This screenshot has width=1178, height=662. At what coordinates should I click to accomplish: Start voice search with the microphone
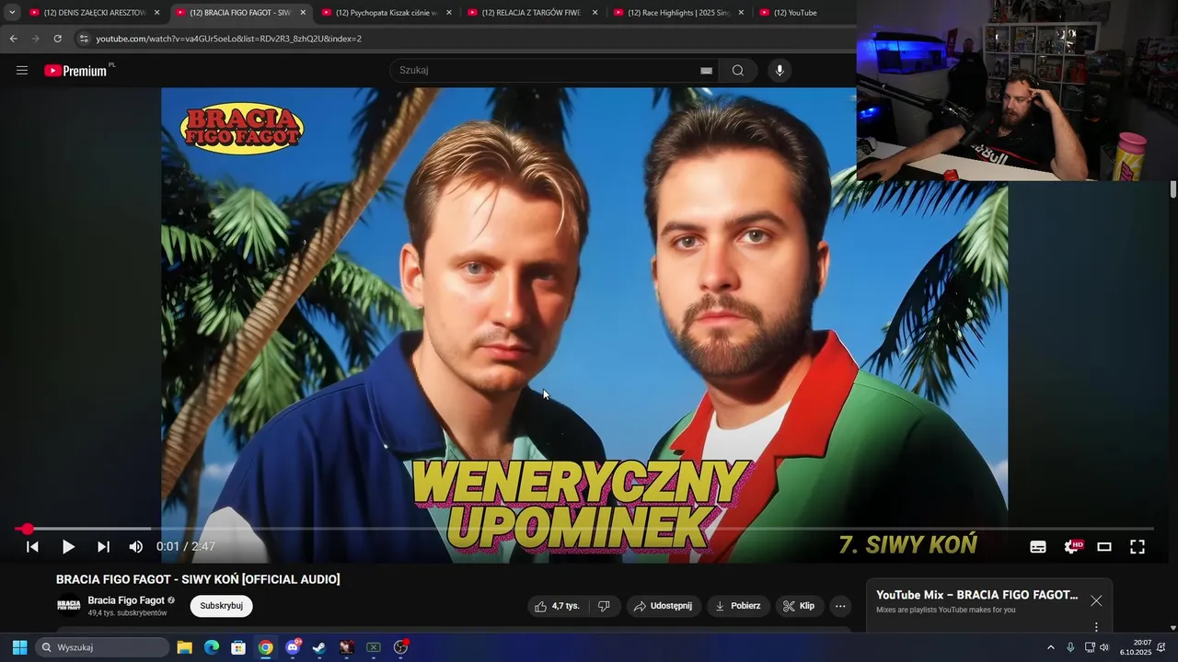(780, 71)
